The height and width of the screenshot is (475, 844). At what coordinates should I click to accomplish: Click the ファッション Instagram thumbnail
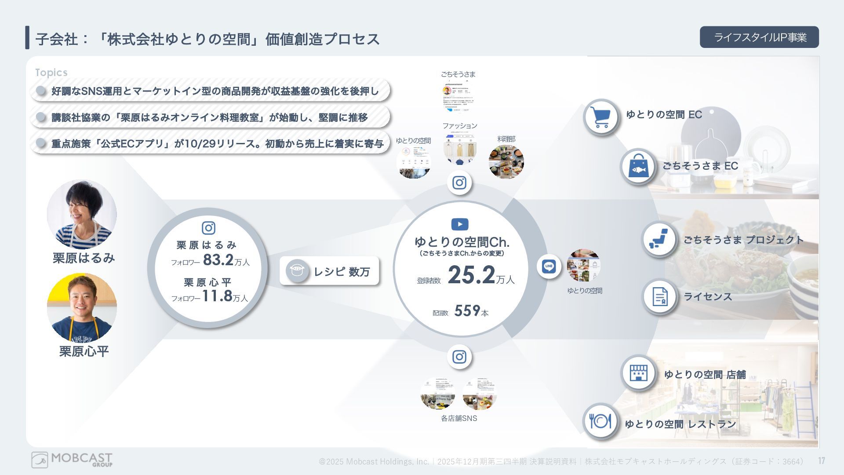[460, 149]
